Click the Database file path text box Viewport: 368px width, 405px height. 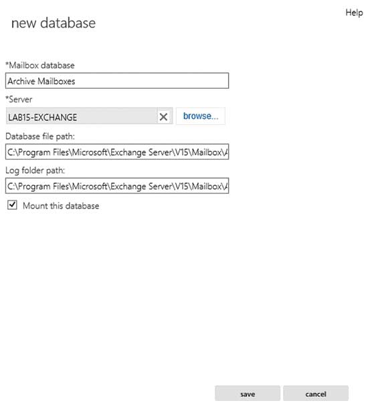coord(117,152)
